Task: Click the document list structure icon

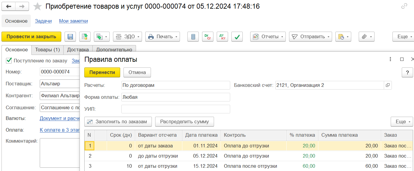Action: click(193, 37)
